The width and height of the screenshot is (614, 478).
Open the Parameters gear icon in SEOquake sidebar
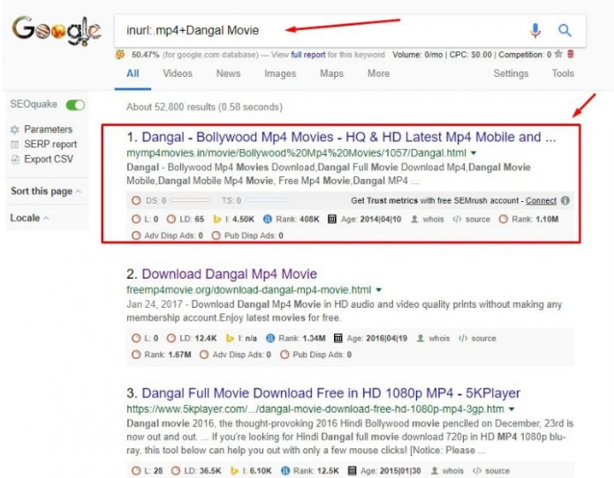(15, 130)
